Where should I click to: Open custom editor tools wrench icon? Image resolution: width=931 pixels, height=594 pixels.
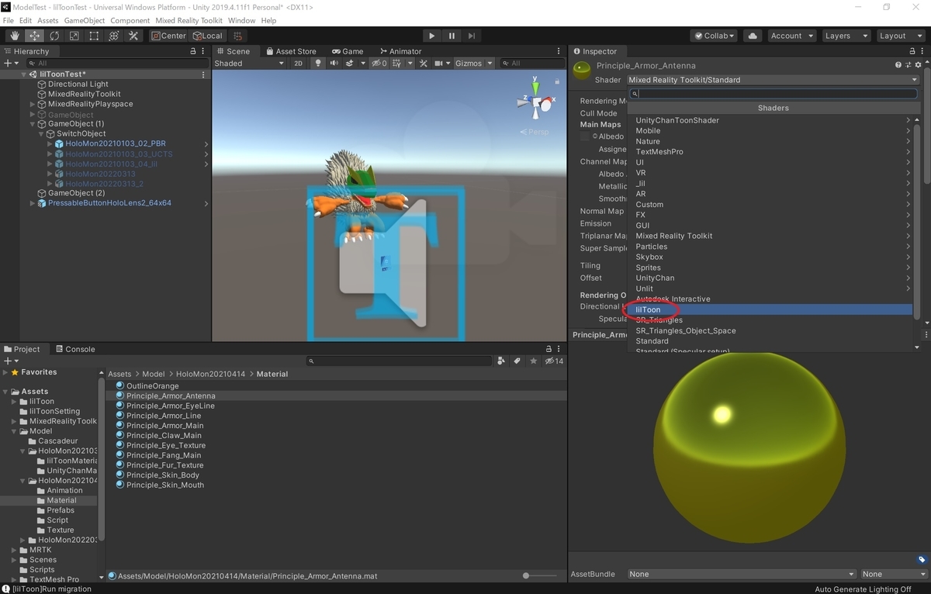(x=133, y=36)
